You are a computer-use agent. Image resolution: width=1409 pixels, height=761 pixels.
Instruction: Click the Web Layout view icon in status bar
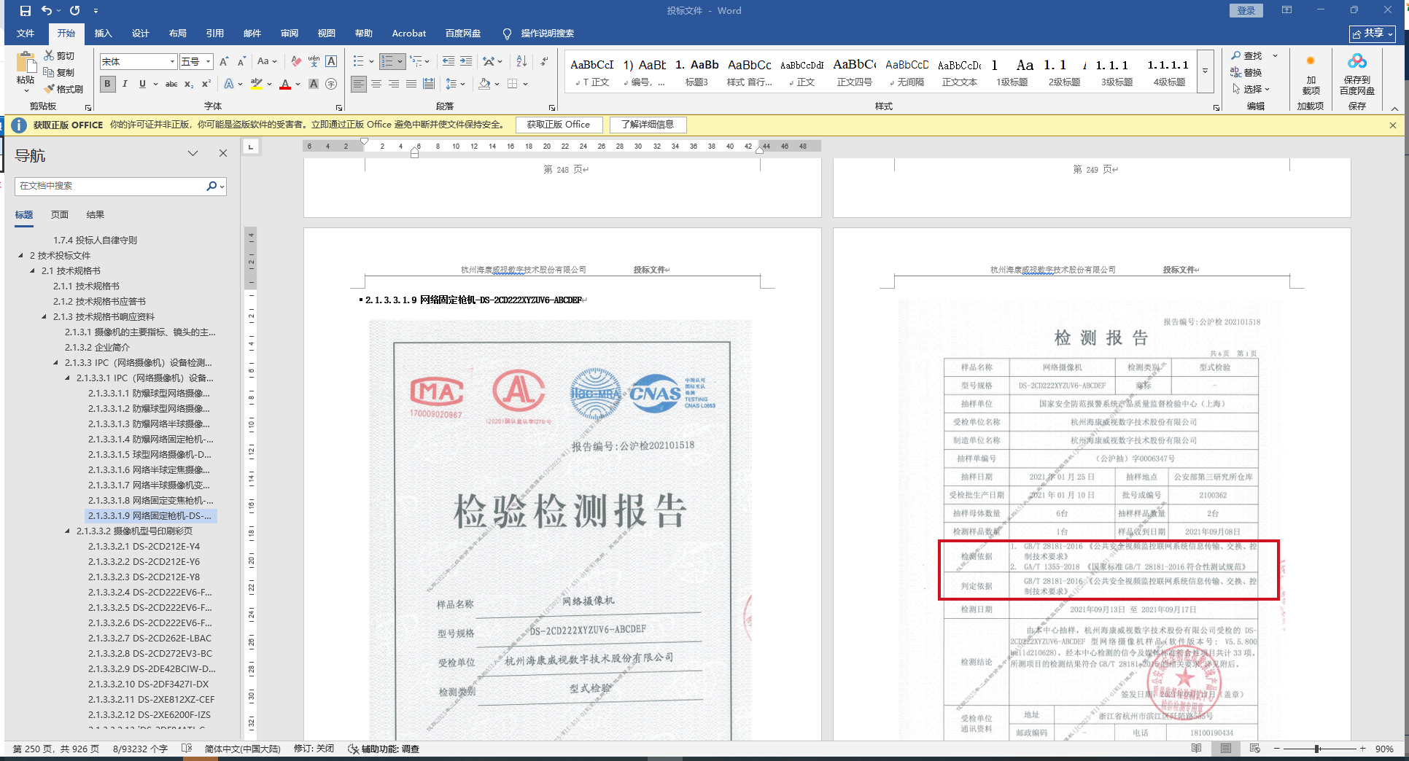tap(1255, 749)
